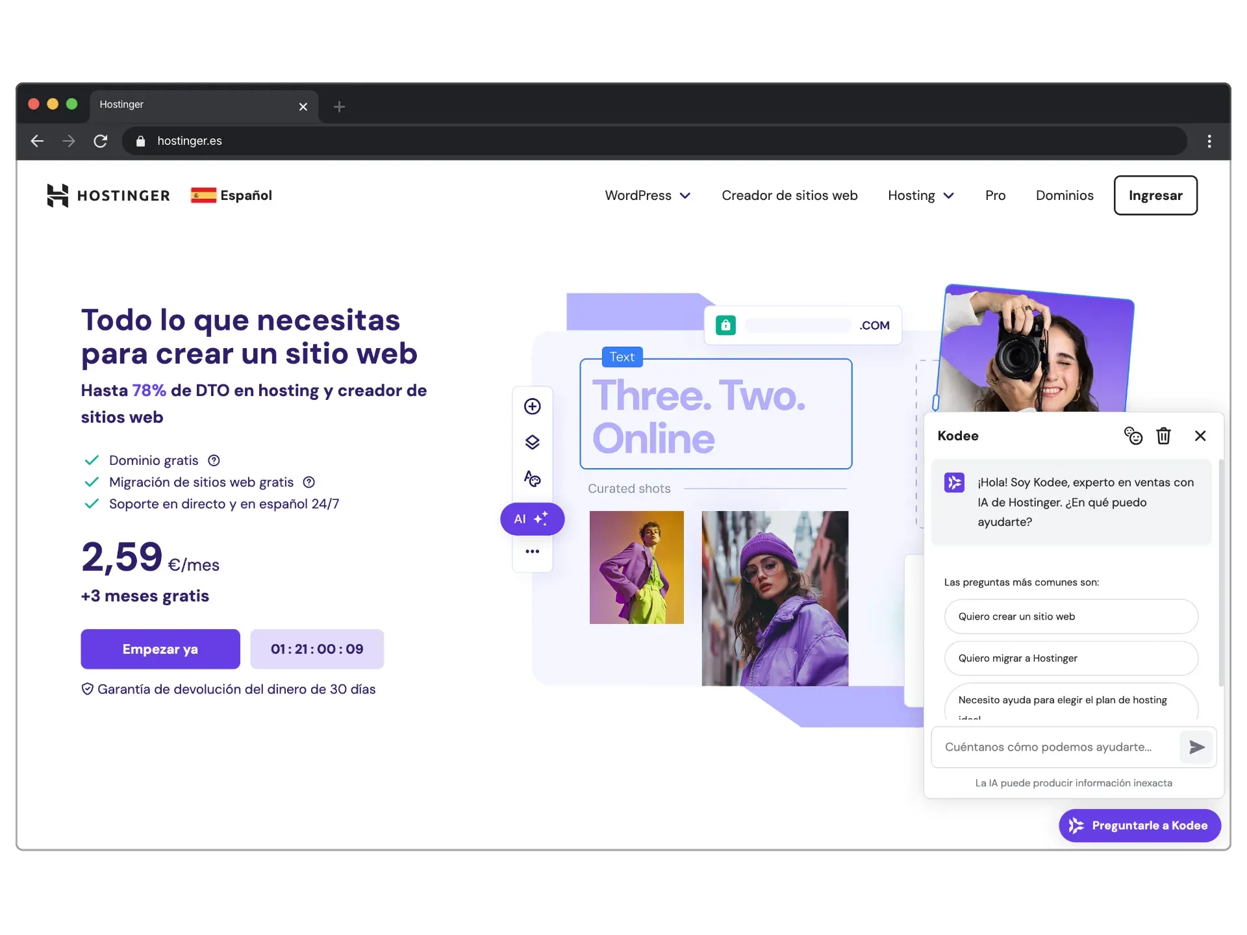Click the 78% discount text
The image size is (1247, 935).
(149, 390)
